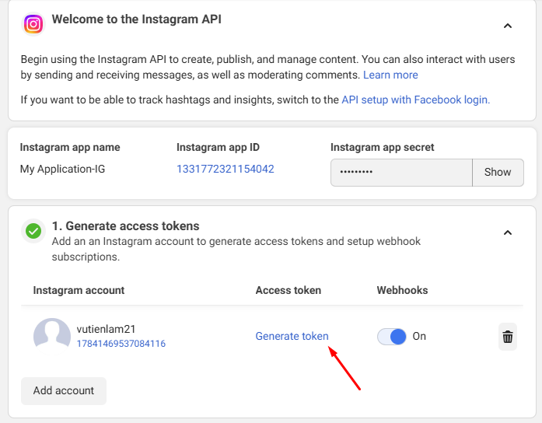Open the Learn more link
The height and width of the screenshot is (423, 542).
pyautogui.click(x=390, y=75)
